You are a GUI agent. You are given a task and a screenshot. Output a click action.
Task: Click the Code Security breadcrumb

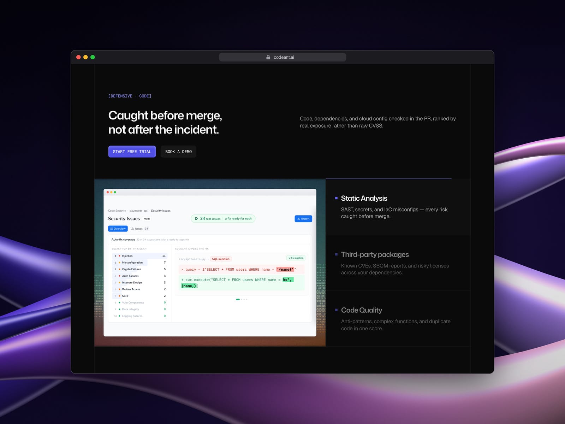[117, 211]
